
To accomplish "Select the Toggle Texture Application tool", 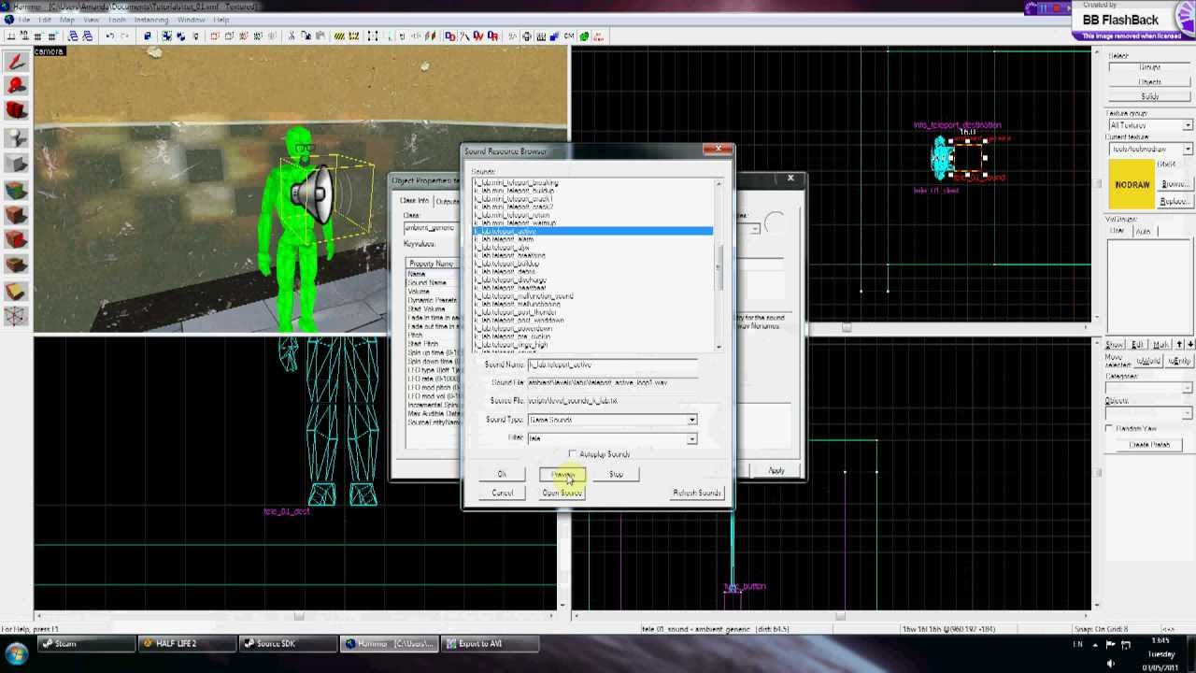I will (16, 190).
